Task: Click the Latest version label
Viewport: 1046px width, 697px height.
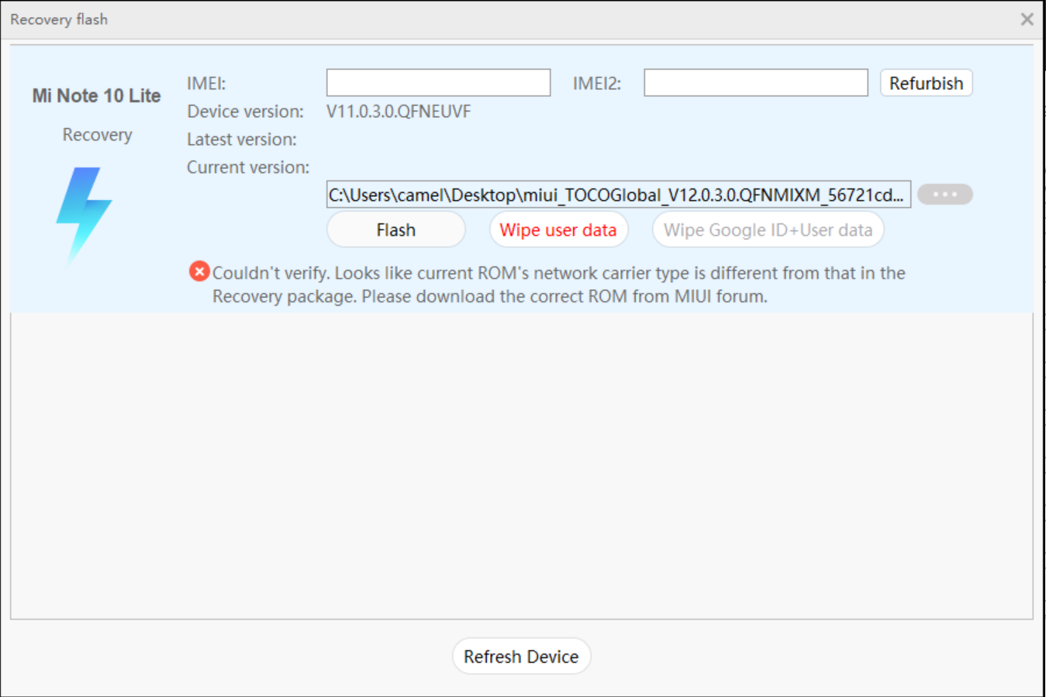Action: [241, 140]
